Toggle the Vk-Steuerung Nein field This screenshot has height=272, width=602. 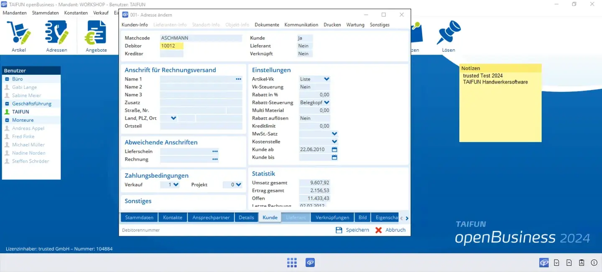tap(315, 87)
